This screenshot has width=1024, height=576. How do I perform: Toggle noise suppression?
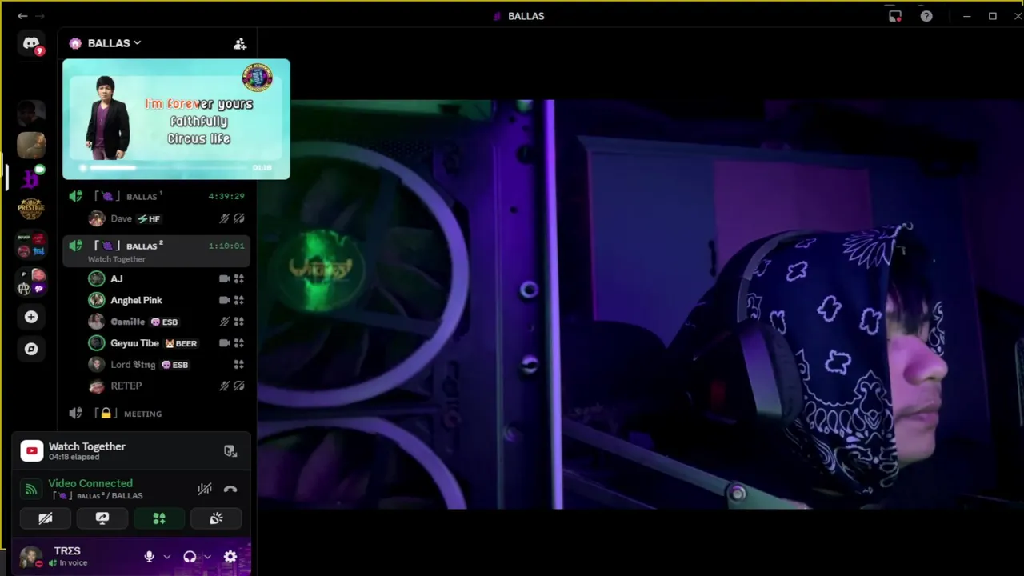tap(205, 489)
